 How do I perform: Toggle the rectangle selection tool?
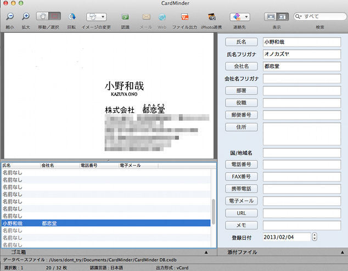[x=55, y=17]
